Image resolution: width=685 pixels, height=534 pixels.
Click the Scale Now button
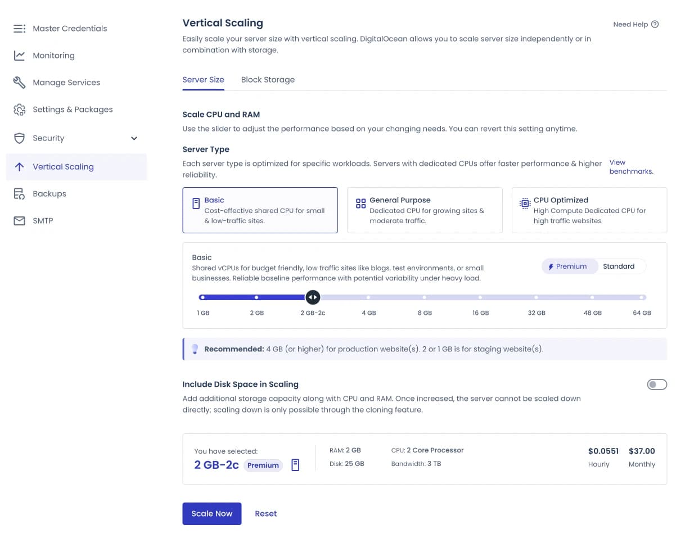211,513
